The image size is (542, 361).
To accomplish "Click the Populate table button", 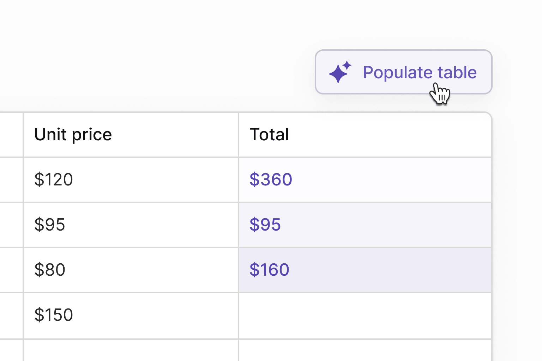I will 404,72.
